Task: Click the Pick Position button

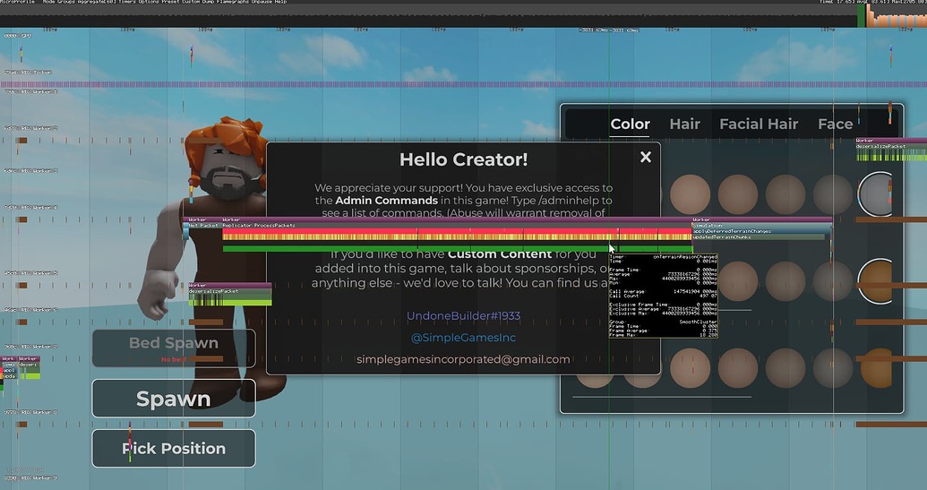Action: (x=174, y=448)
